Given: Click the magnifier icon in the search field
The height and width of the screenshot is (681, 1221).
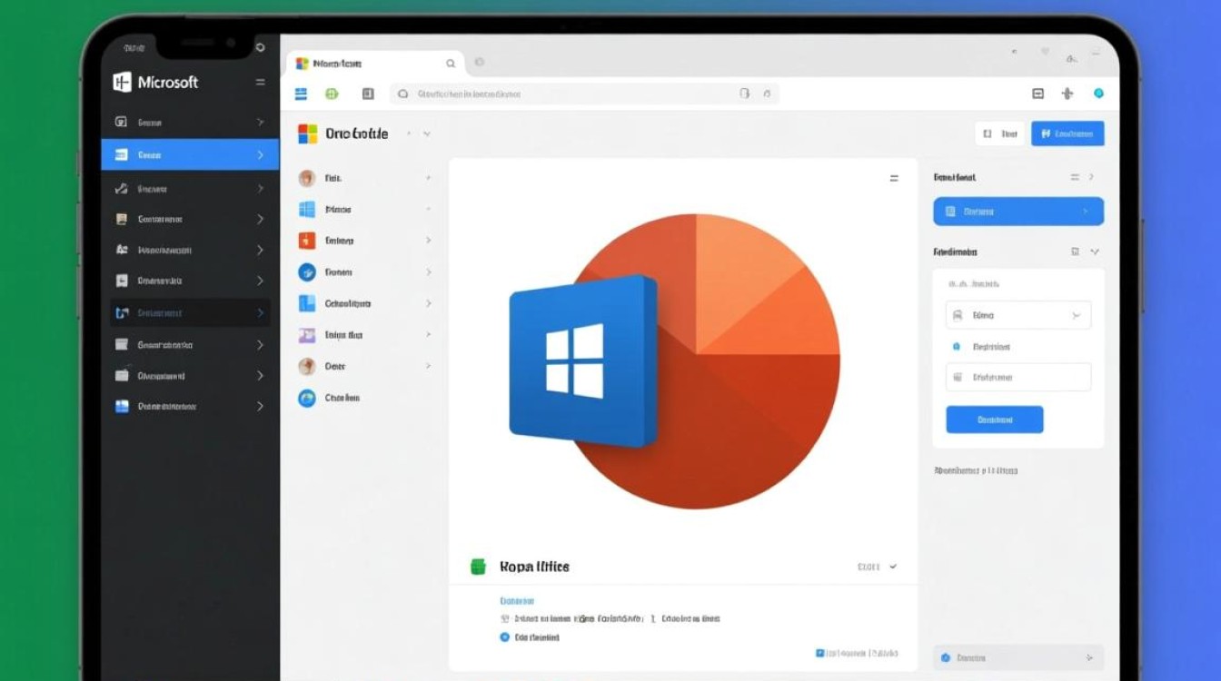Looking at the screenshot, I should point(403,94).
